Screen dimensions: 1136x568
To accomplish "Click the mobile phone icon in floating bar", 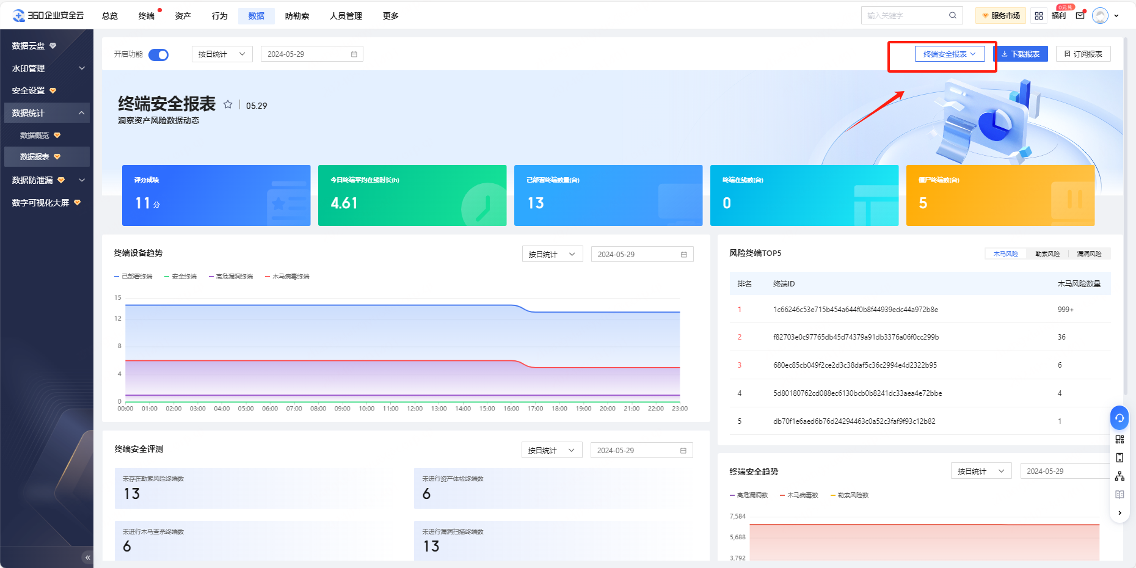I will click(1120, 457).
